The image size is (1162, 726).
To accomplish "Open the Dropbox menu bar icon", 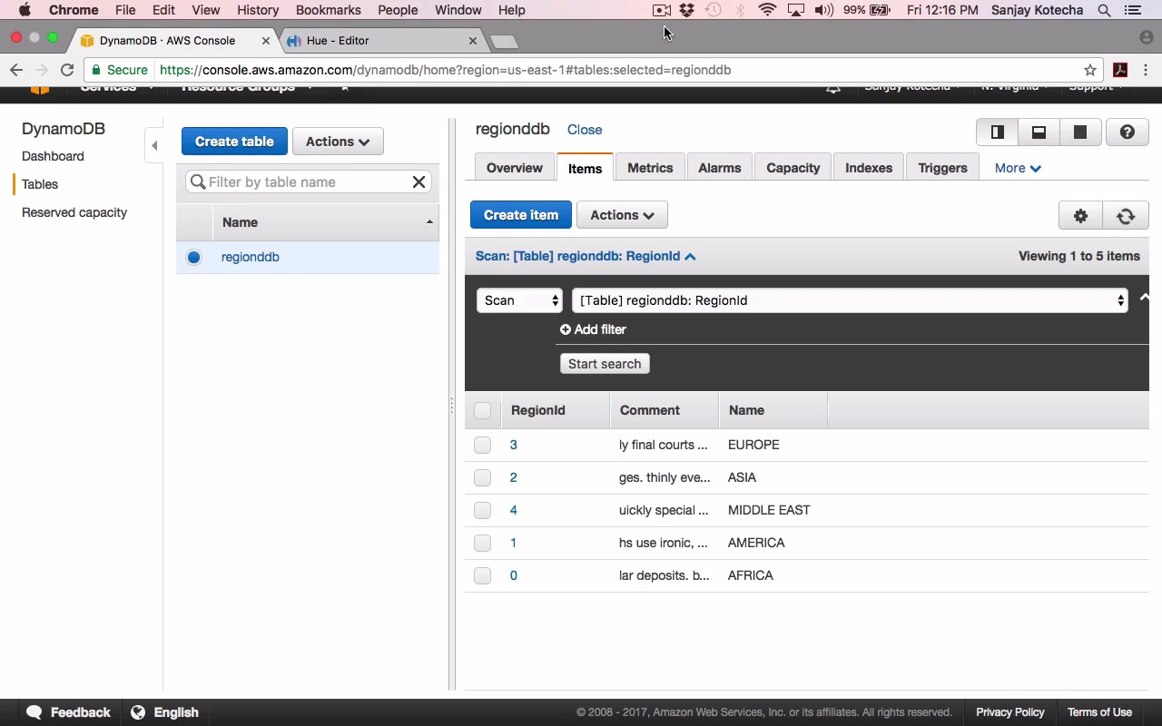I will pos(687,10).
